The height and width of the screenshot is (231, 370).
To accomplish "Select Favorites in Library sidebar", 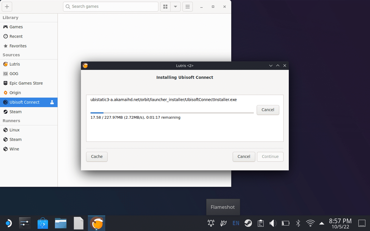I will [x=29, y=46].
